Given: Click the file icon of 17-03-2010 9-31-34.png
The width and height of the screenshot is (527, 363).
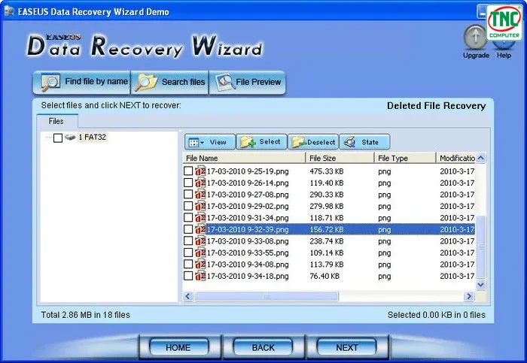Looking at the screenshot, I should coord(200,218).
